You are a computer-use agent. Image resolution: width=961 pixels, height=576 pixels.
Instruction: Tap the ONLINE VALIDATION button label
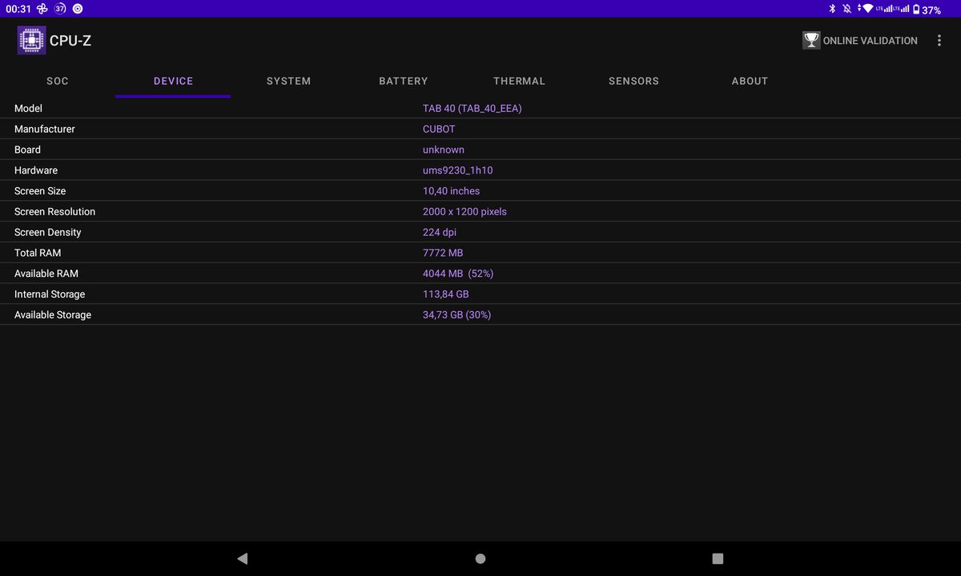[x=870, y=41]
